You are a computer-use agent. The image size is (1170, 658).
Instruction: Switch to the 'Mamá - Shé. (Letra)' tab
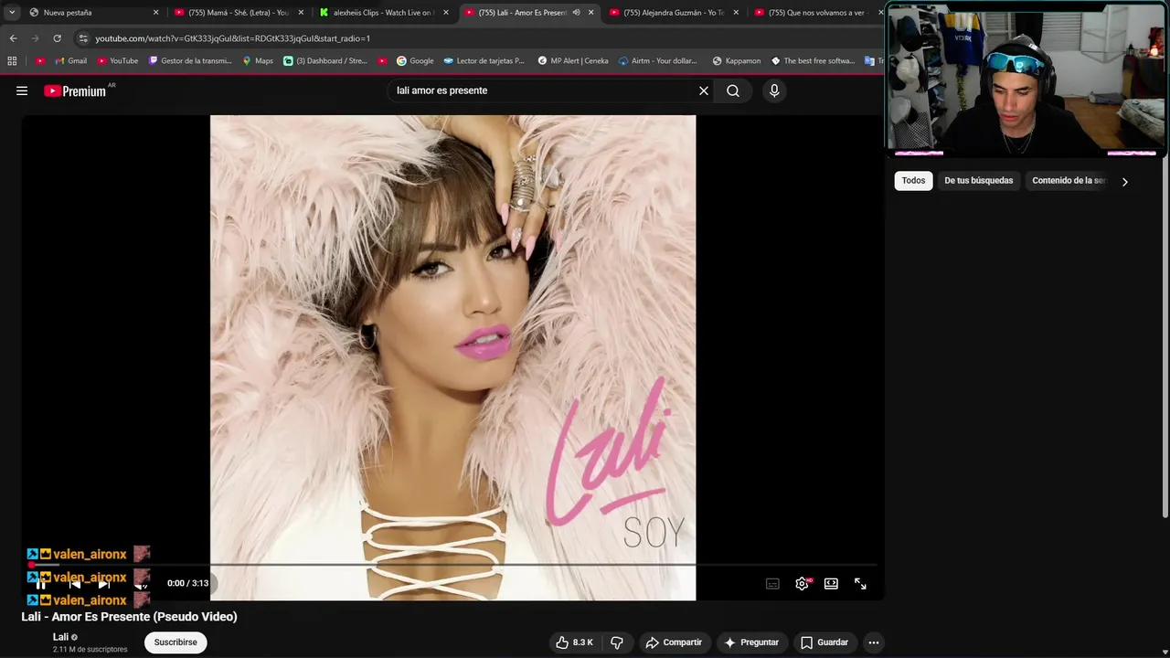click(x=238, y=13)
